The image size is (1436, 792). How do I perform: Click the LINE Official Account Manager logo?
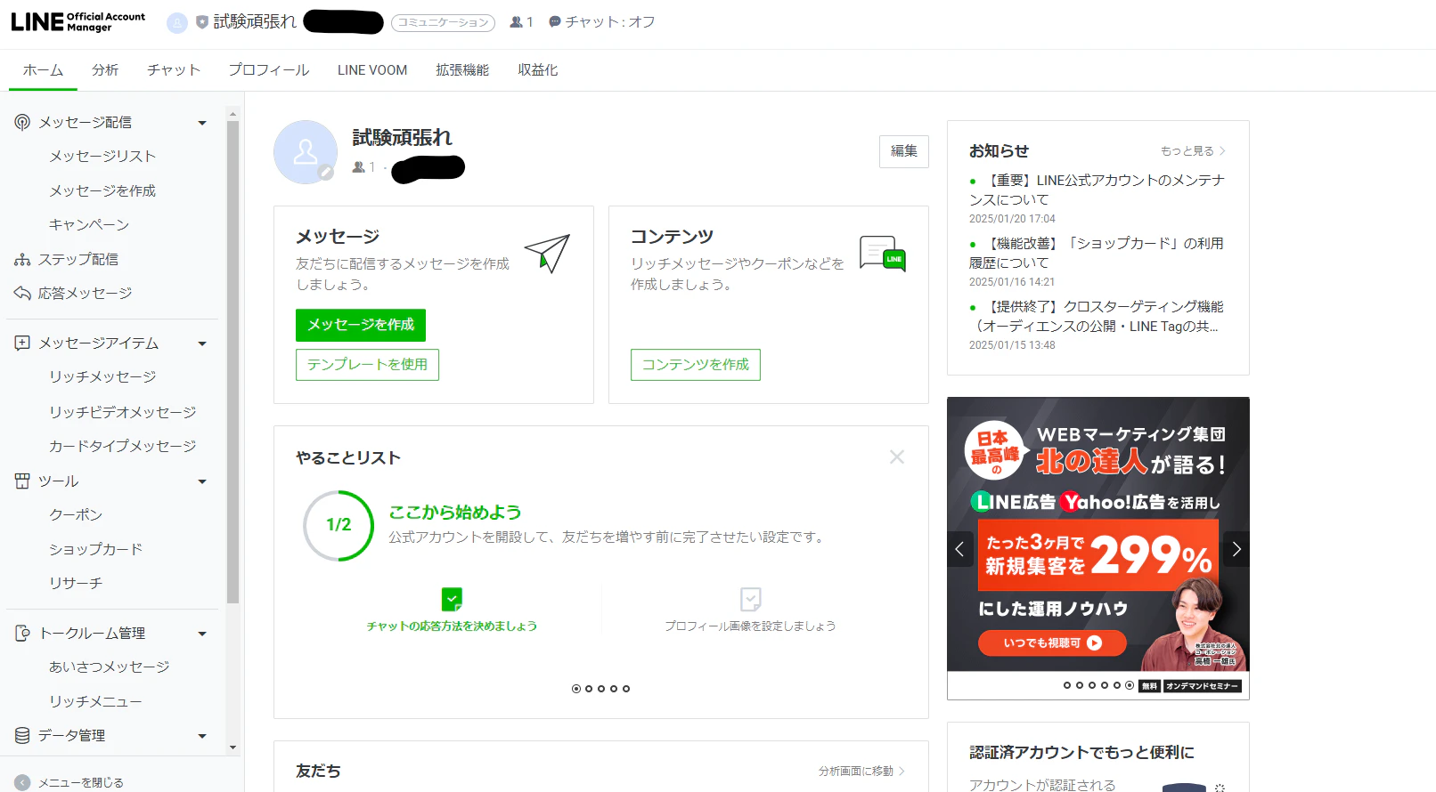78,21
